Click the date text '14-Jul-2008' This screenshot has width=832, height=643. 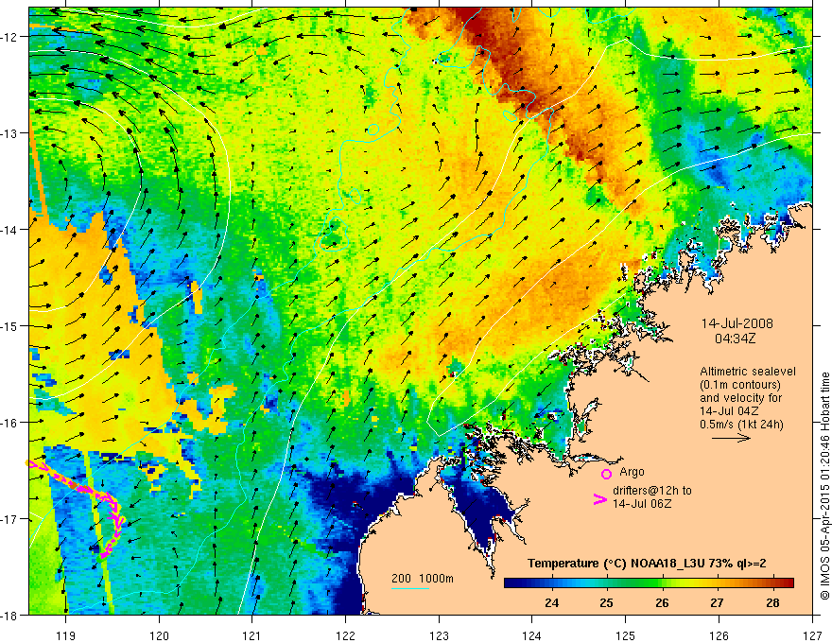(x=737, y=323)
